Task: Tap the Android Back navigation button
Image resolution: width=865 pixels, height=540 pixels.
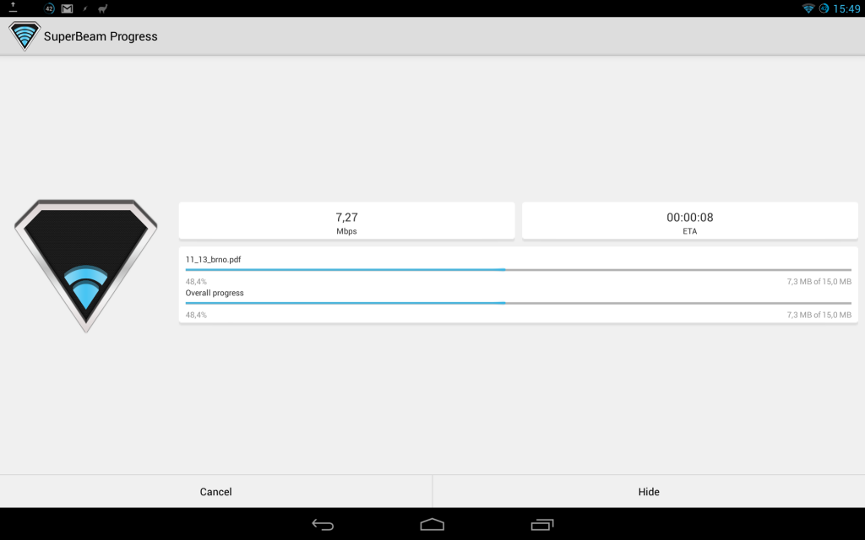Action: coord(323,525)
